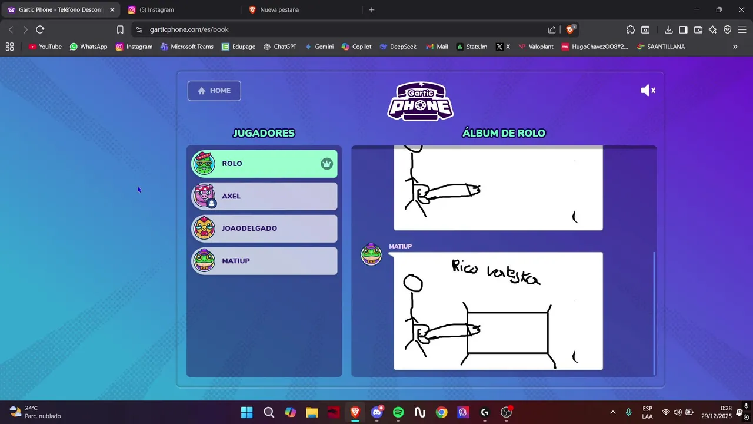
Task: Open the Windows Start menu
Action: pyautogui.click(x=247, y=412)
